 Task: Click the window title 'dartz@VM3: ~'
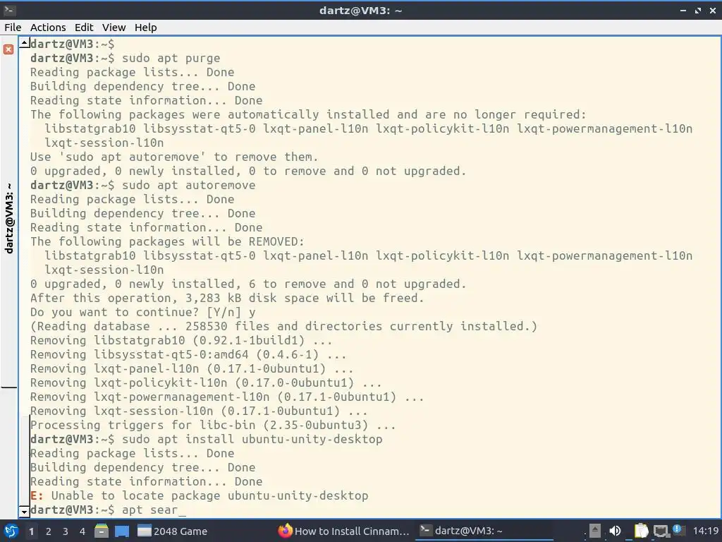(360, 10)
